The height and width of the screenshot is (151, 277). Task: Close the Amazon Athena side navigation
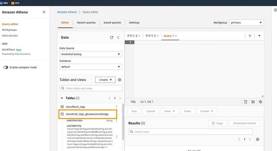point(44,12)
